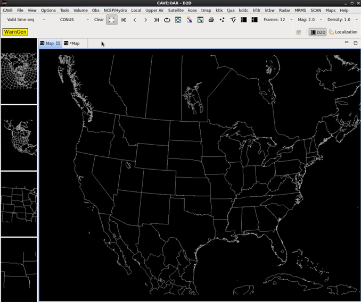The width and height of the screenshot is (361, 302).
Task: Open the kfdr menu
Action: click(x=257, y=10)
